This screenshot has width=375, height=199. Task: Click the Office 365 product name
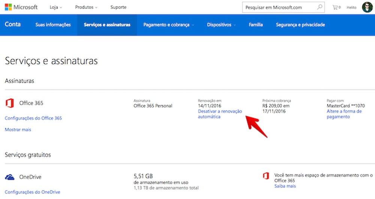[x=31, y=103]
